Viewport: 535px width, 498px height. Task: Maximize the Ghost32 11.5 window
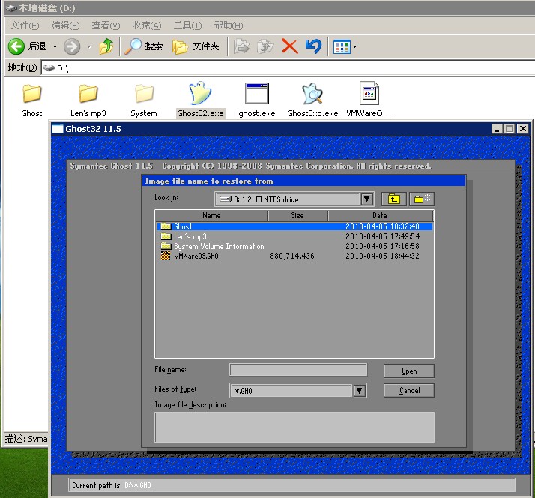[509, 129]
